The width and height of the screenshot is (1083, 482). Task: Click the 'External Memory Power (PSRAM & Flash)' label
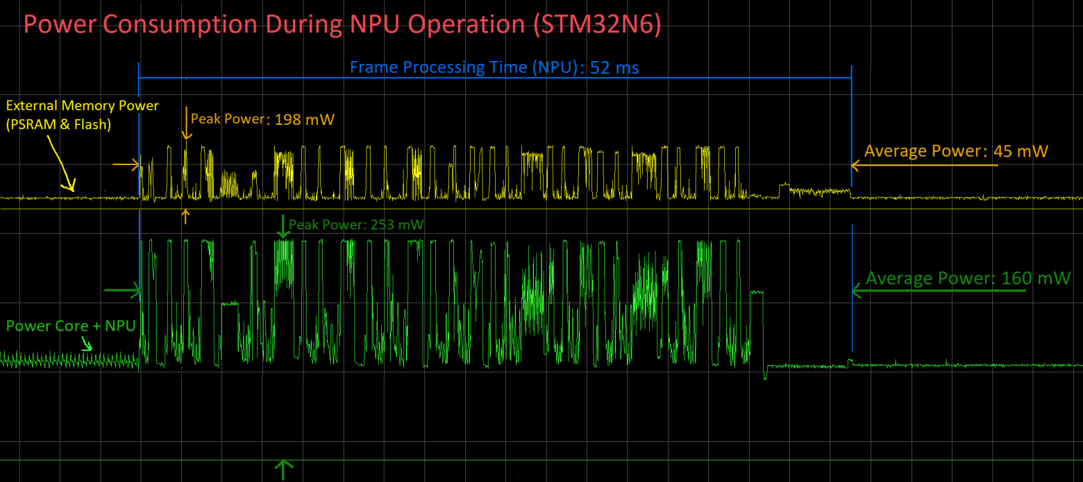(82, 115)
